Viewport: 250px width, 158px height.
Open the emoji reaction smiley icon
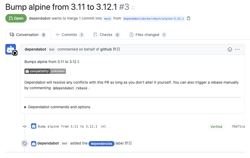click(x=230, y=49)
